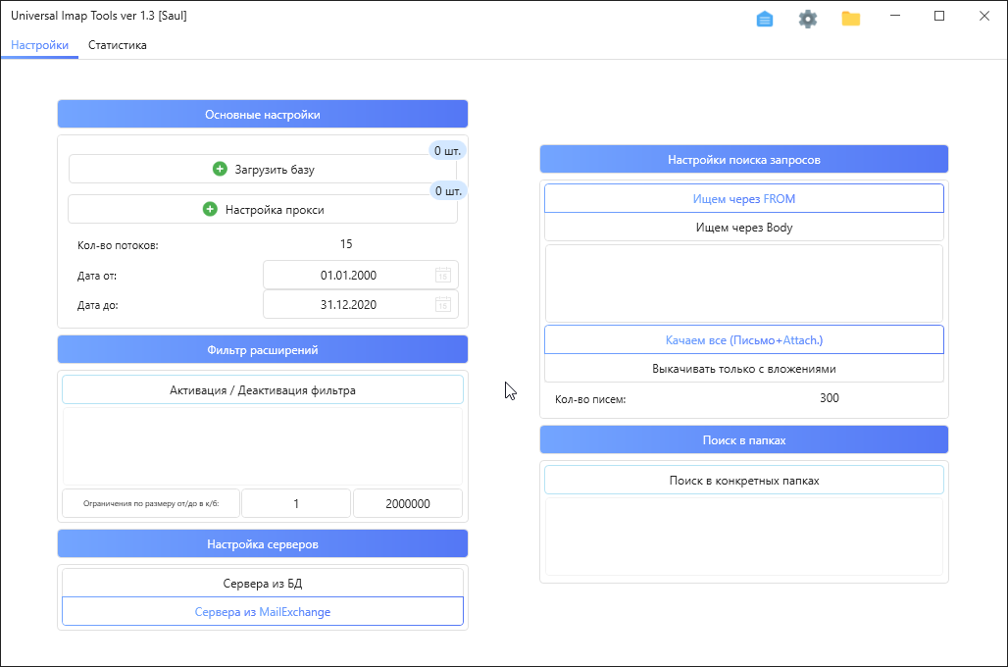The width and height of the screenshot is (1008, 667).
Task: Click the blue document icon in title bar
Action: [765, 19]
